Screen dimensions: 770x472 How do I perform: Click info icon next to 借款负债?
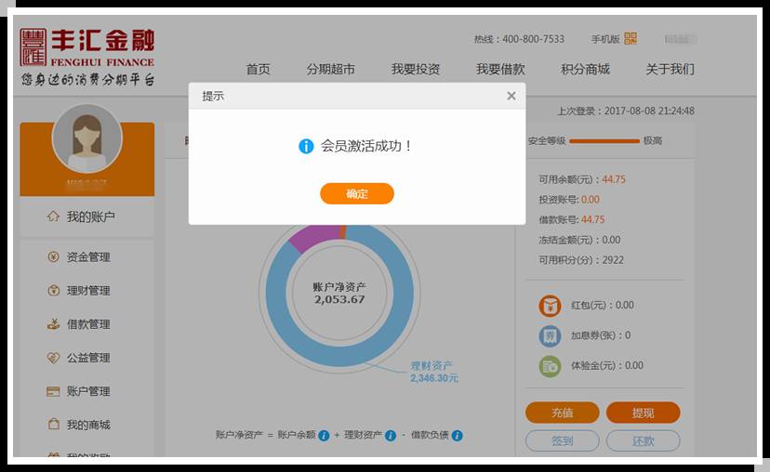tap(458, 435)
